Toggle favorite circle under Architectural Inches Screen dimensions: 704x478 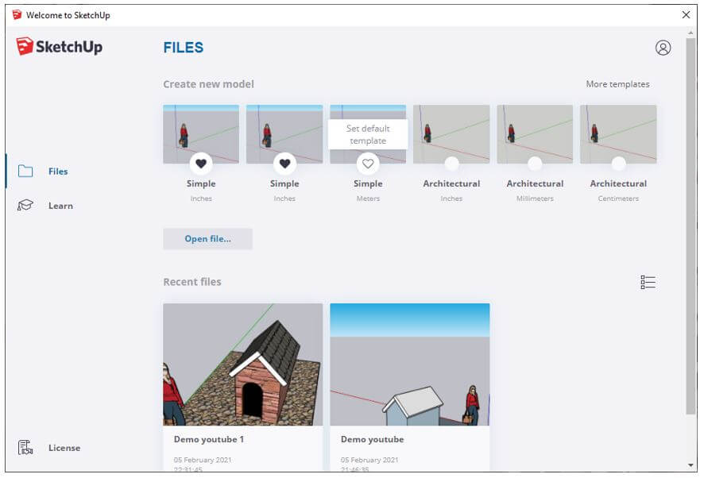[x=451, y=164]
